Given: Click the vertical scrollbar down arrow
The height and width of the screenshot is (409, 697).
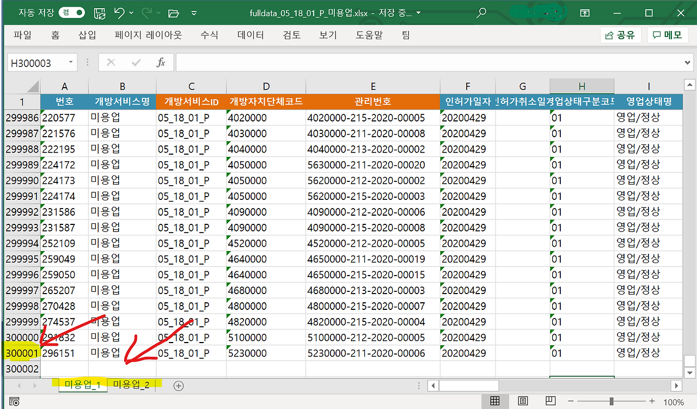Looking at the screenshot, I should [x=689, y=373].
